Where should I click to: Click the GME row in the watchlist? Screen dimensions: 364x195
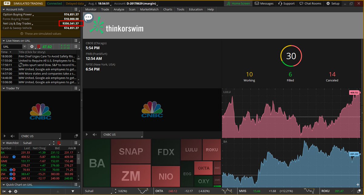[x=39, y=161]
